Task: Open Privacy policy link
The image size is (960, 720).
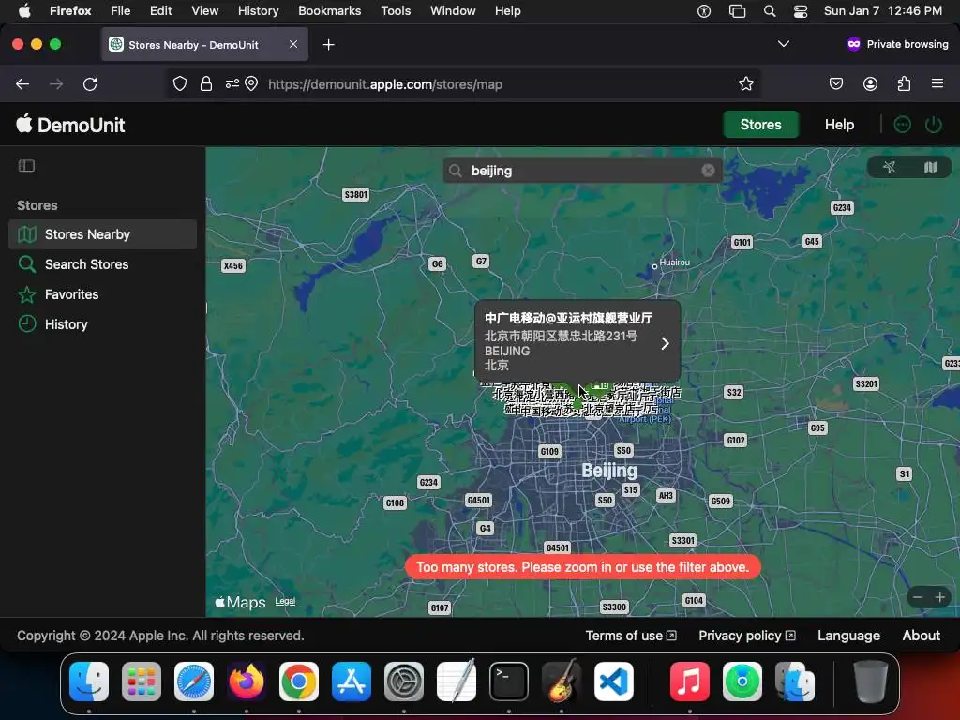Action: click(x=747, y=636)
